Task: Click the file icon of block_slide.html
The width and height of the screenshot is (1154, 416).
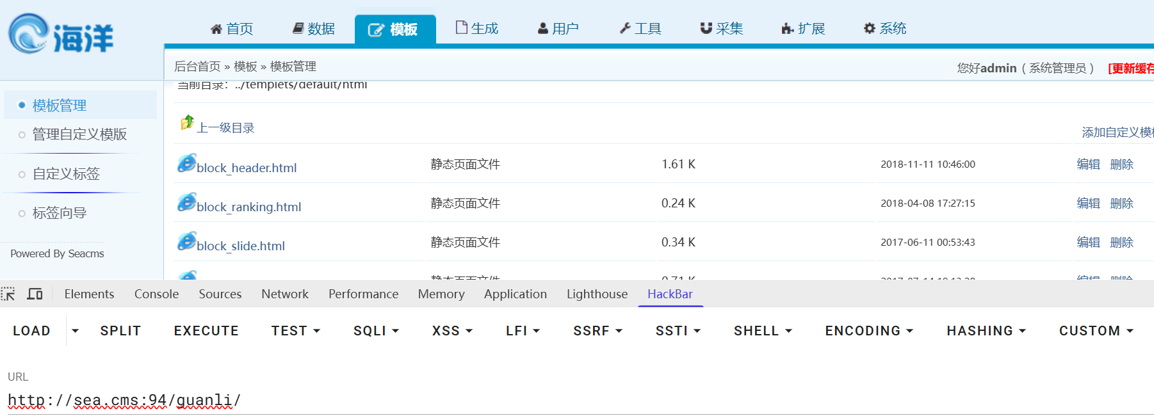Action: pyautogui.click(x=187, y=241)
